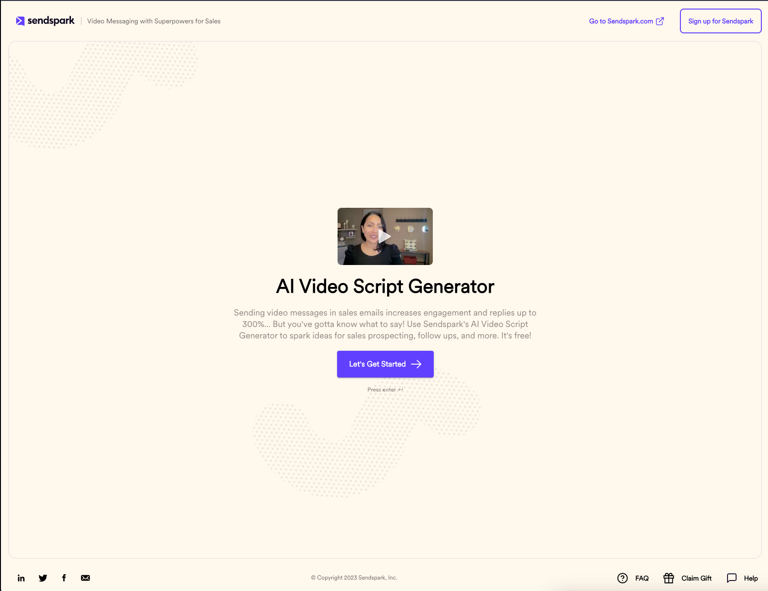This screenshot has width=768, height=591.
Task: Open the Help link text
Action: coord(751,578)
